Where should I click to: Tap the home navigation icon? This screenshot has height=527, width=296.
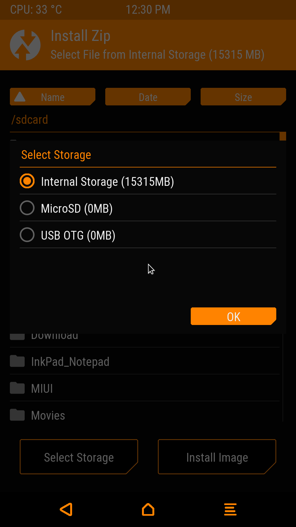148,509
